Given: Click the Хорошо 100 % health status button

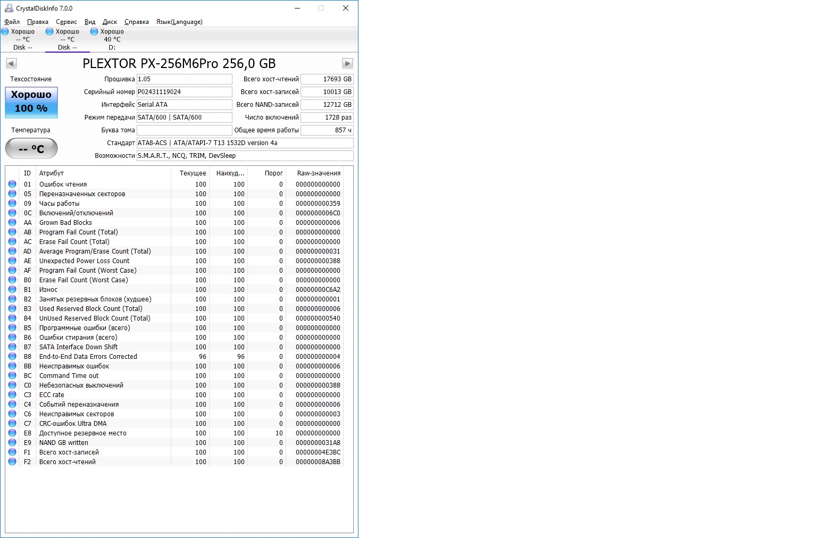Looking at the screenshot, I should pyautogui.click(x=31, y=102).
